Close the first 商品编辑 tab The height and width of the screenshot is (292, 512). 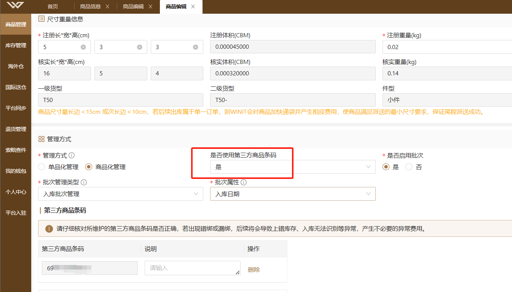(150, 6)
